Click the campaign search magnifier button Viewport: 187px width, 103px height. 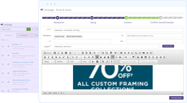(29, 29)
